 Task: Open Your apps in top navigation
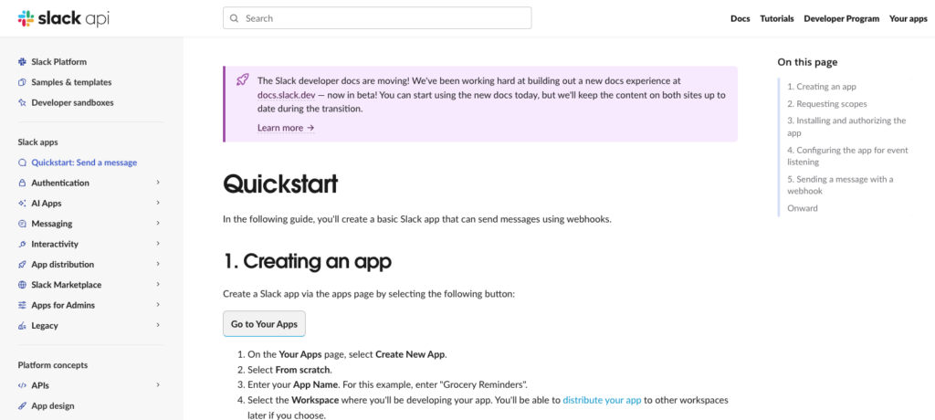click(909, 18)
